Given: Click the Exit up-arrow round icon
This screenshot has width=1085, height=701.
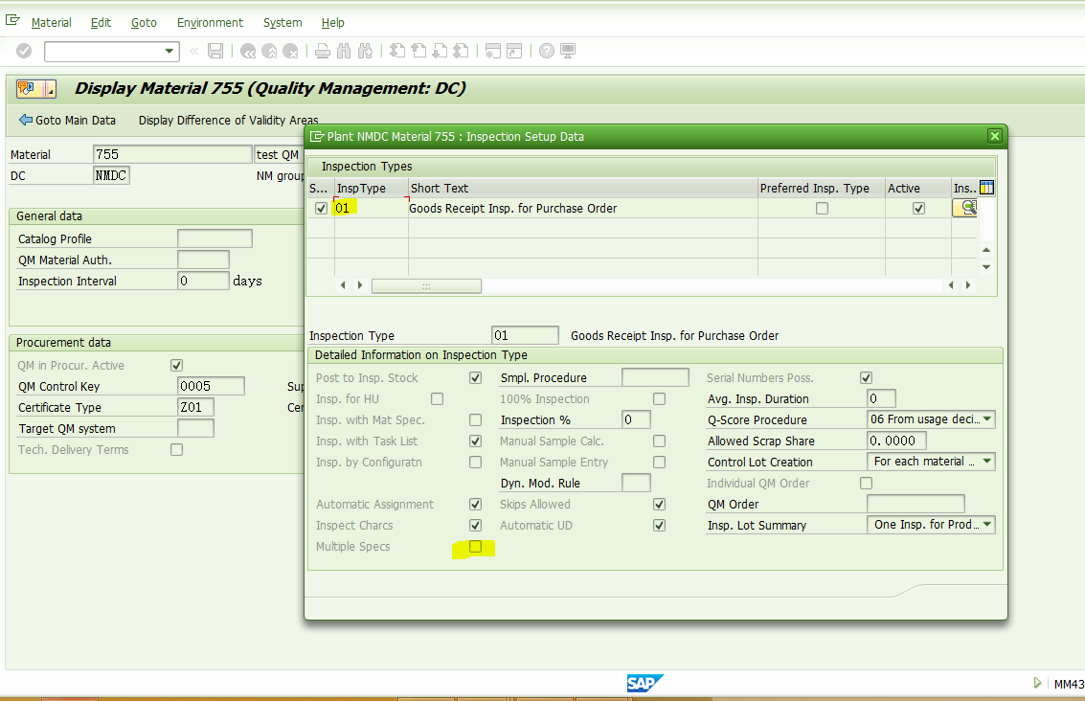Looking at the screenshot, I should coord(269,51).
